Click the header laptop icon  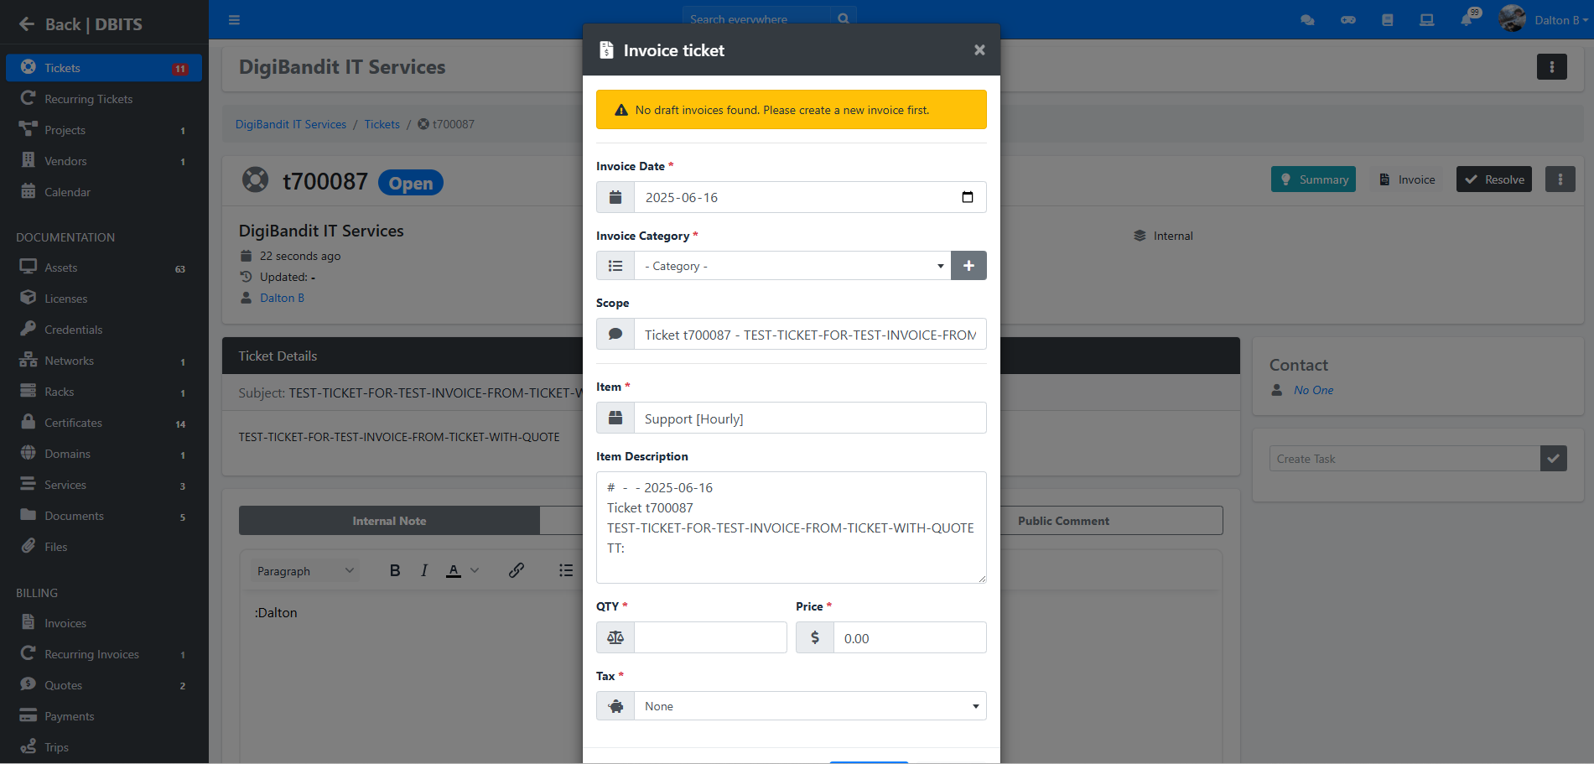point(1426,20)
